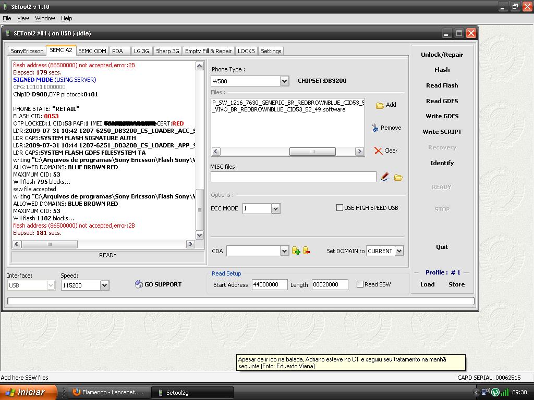The width and height of the screenshot is (534, 400).
Task: Click the Length input field
Action: (x=330, y=284)
